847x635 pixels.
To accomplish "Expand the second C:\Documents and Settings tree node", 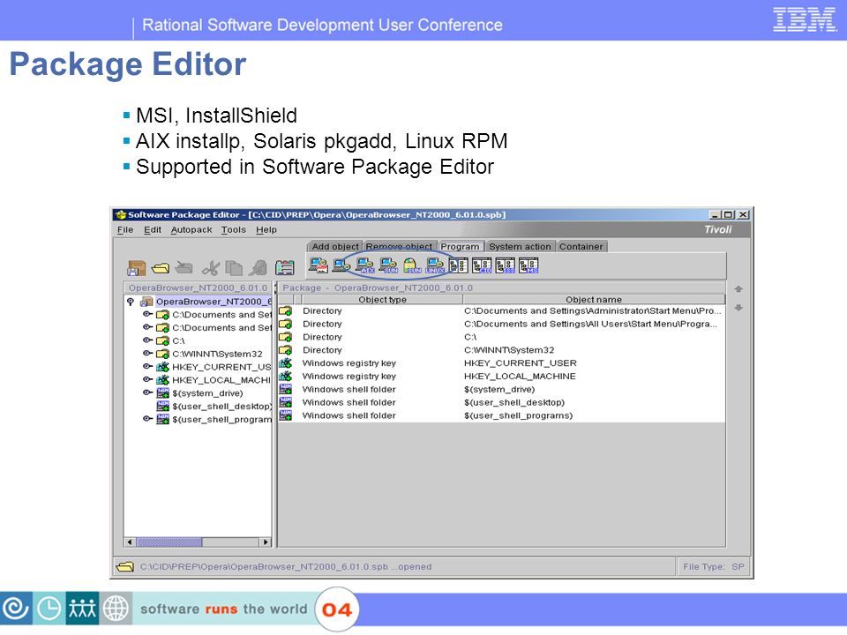I will point(147,326).
